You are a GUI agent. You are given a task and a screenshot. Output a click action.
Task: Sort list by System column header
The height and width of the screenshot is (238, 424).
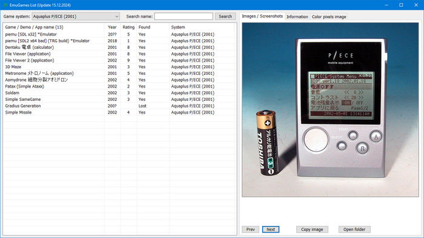click(202, 27)
